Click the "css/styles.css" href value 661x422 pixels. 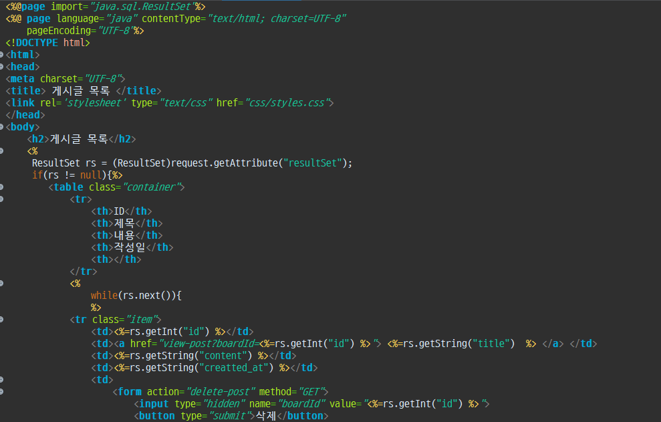(287, 102)
